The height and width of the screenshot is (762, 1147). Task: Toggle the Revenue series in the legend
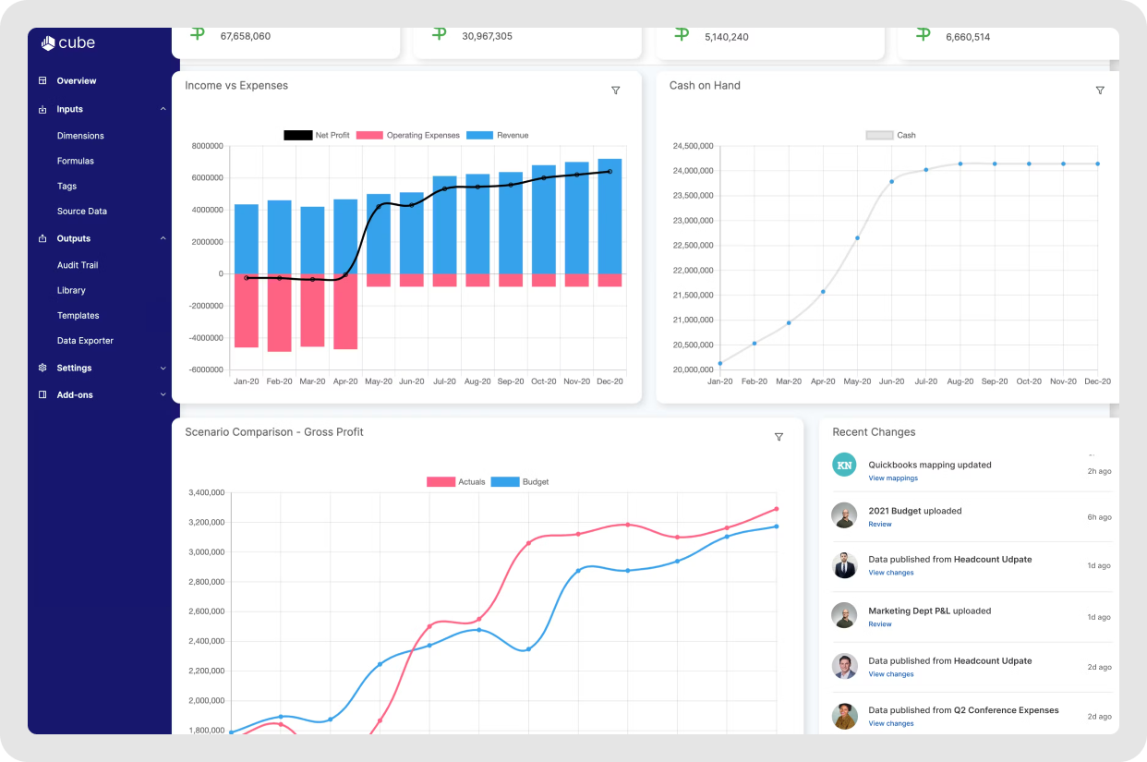point(497,135)
